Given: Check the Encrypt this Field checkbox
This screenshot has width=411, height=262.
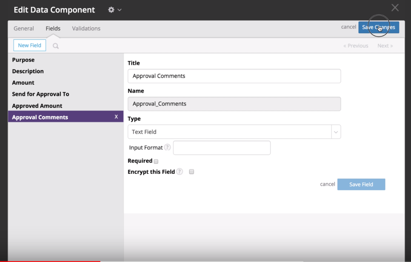Looking at the screenshot, I should pos(191,171).
